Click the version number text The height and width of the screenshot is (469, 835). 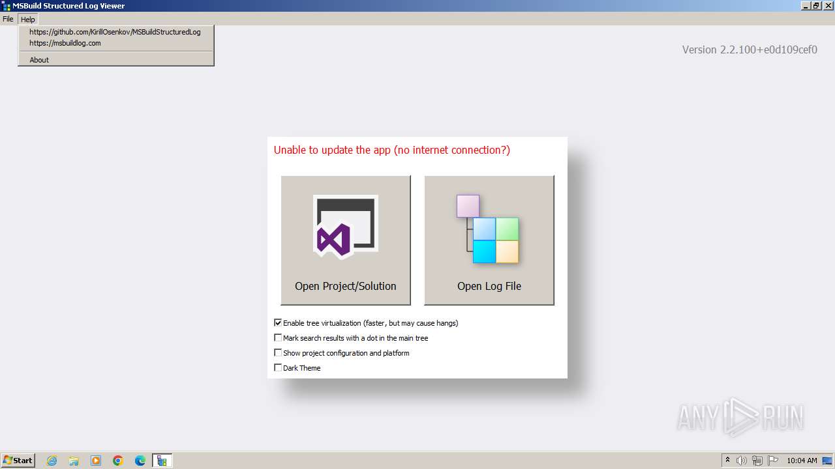pos(750,50)
